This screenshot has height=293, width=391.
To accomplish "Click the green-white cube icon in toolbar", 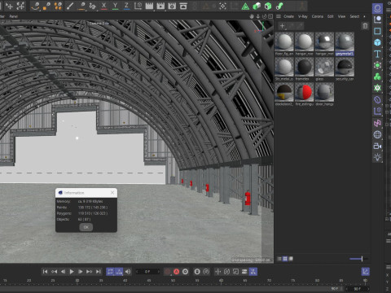I will (257, 6).
